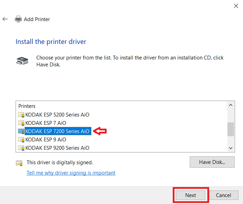Go back with the left arrow icon
The height and width of the screenshot is (204, 243).
[5, 19]
